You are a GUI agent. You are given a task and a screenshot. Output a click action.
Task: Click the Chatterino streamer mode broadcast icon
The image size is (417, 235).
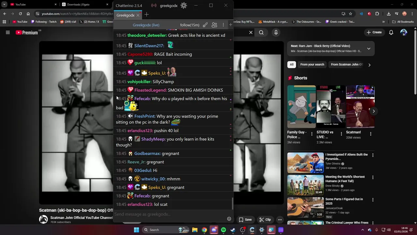click(154, 6)
